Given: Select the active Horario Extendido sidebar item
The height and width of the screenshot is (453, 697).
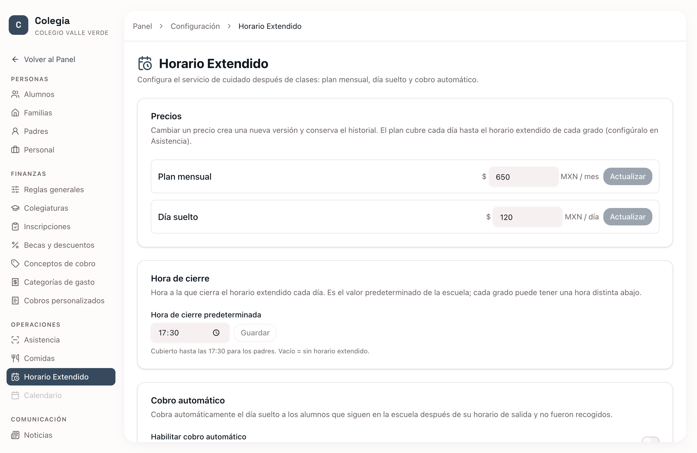Looking at the screenshot, I should pos(61,377).
